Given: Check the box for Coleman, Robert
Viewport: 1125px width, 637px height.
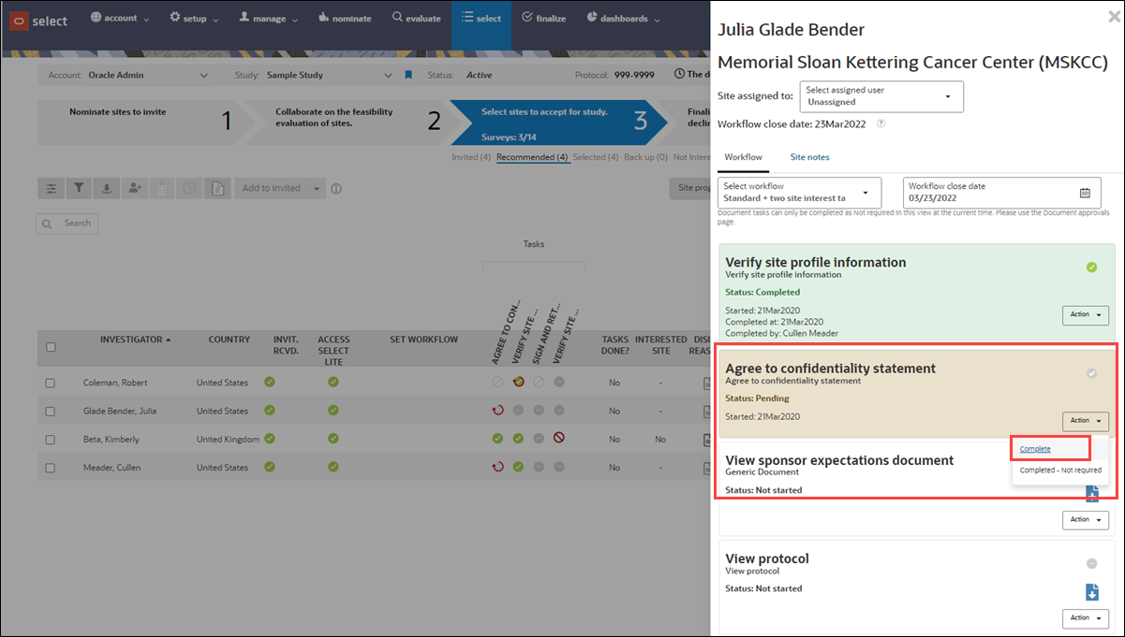Looking at the screenshot, I should 51,383.
